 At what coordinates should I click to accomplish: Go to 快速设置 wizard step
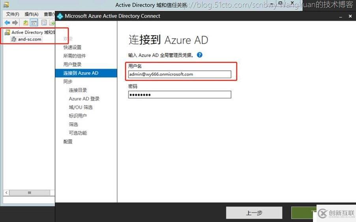point(72,47)
